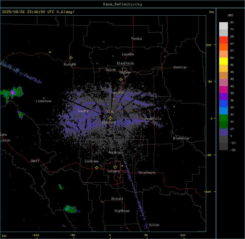Pick the slate purple 10 dBZ legend swatch
This screenshot has height=239, width=245.
(223, 132)
